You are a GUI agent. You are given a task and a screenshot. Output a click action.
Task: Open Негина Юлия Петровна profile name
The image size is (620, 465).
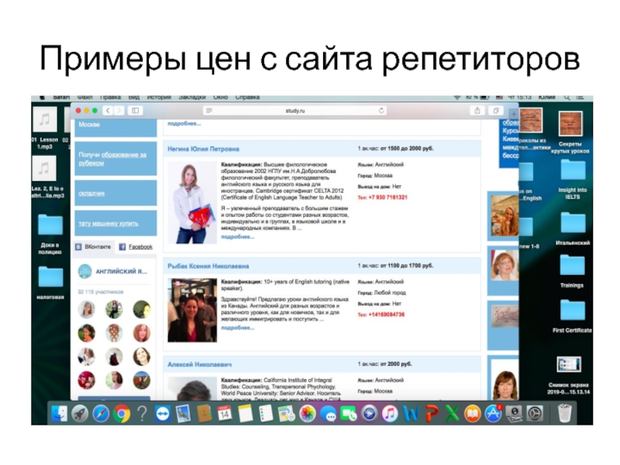[203, 149]
